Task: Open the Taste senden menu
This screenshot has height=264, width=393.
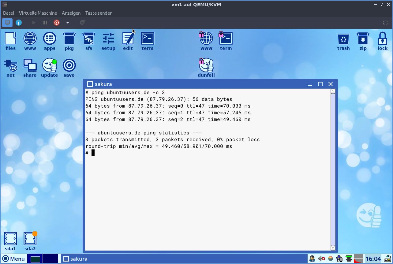Action: pyautogui.click(x=99, y=13)
